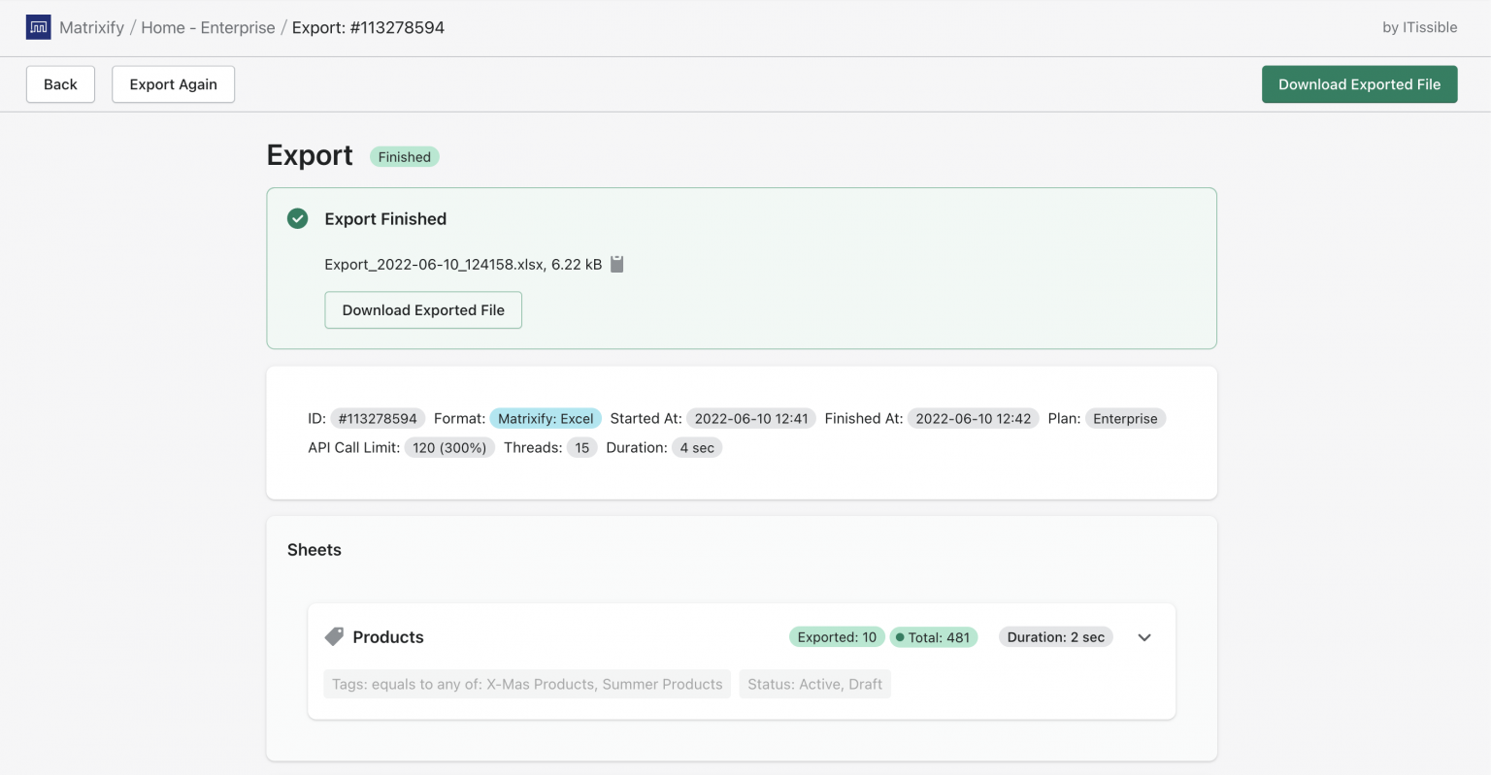1491x775 pixels.
Task: Click the Total: 481 badge
Action: pos(934,636)
